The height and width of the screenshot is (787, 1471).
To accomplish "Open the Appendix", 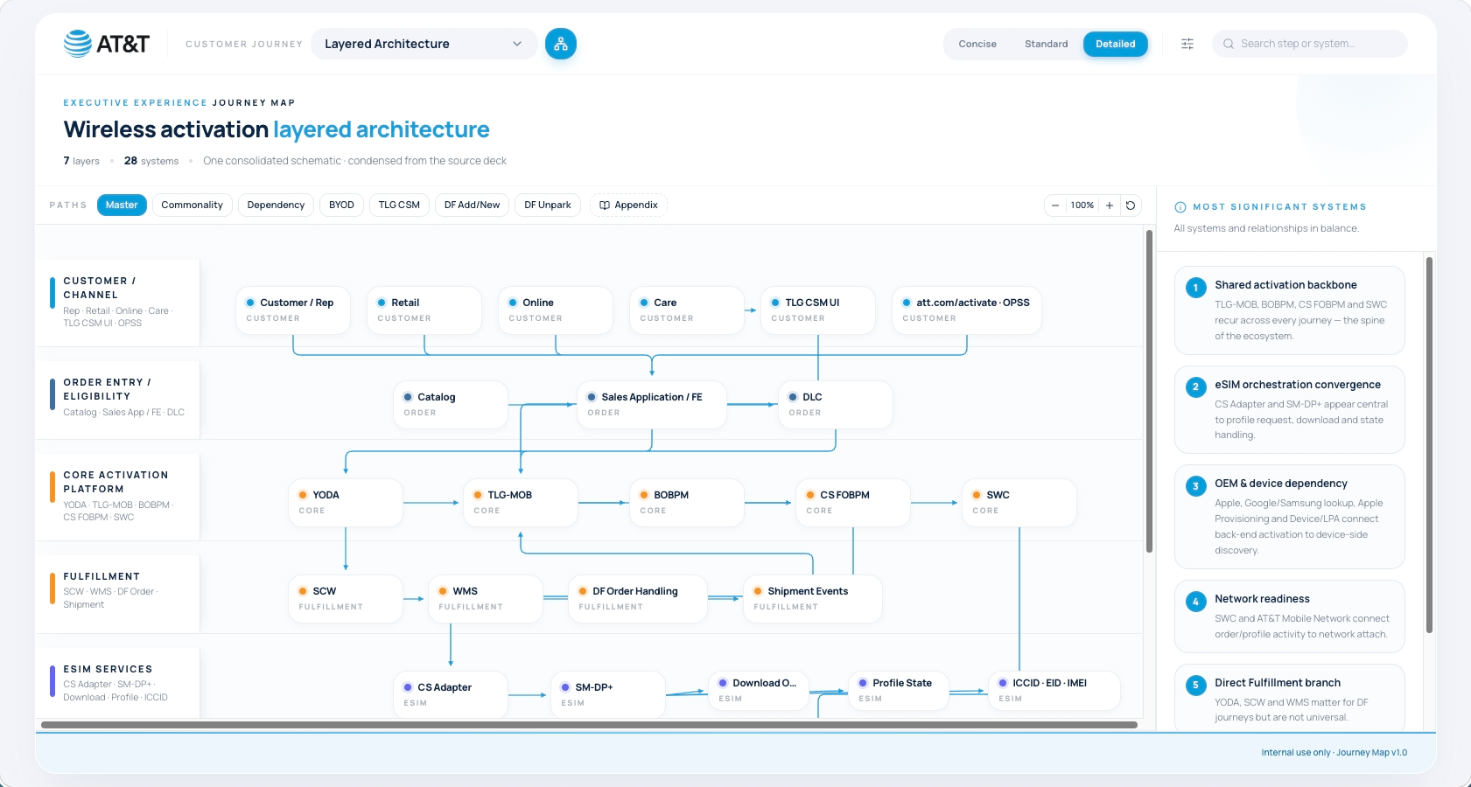I will (628, 205).
